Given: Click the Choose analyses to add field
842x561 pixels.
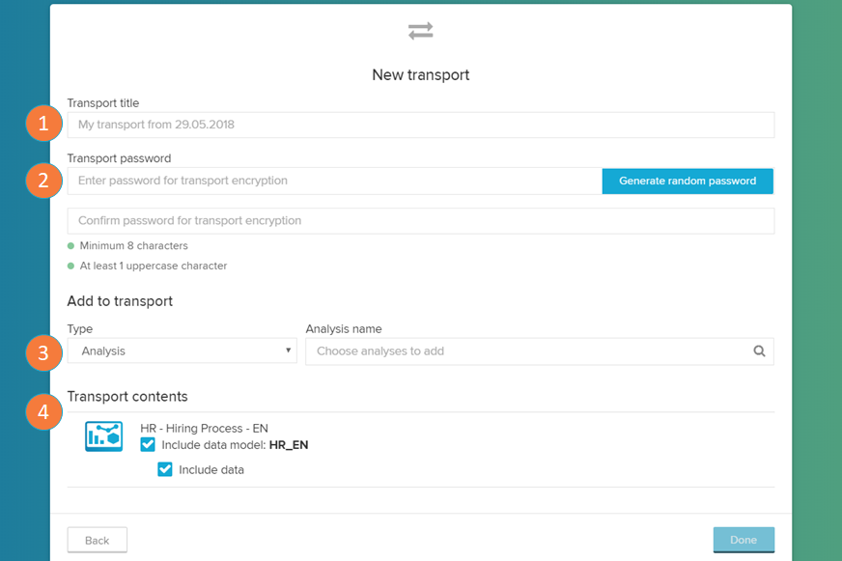Looking at the screenshot, I should pyautogui.click(x=526, y=351).
